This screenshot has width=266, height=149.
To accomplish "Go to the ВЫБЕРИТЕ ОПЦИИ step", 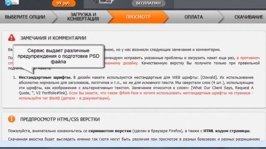I will pyautogui.click(x=25, y=17).
